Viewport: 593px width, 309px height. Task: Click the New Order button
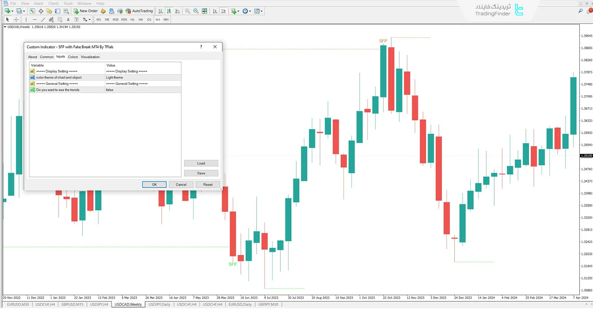(x=86, y=11)
